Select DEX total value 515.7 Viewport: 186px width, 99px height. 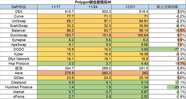56,12
